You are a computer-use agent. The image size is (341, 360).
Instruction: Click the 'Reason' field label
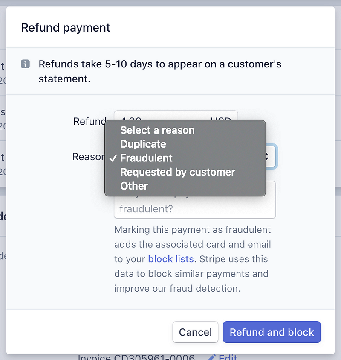coord(88,157)
